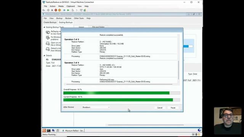Click the disk usage bar thumbnail at right
Image resolution: width=244 pixels, height=137 pixels.
pos(188,46)
